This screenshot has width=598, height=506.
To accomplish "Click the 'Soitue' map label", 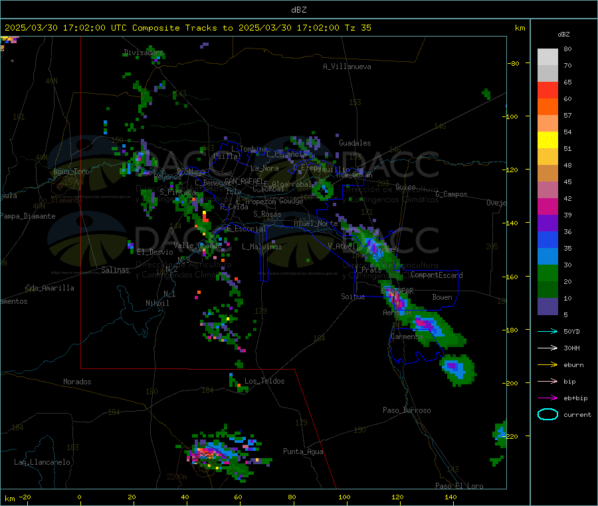I will click(x=353, y=297).
